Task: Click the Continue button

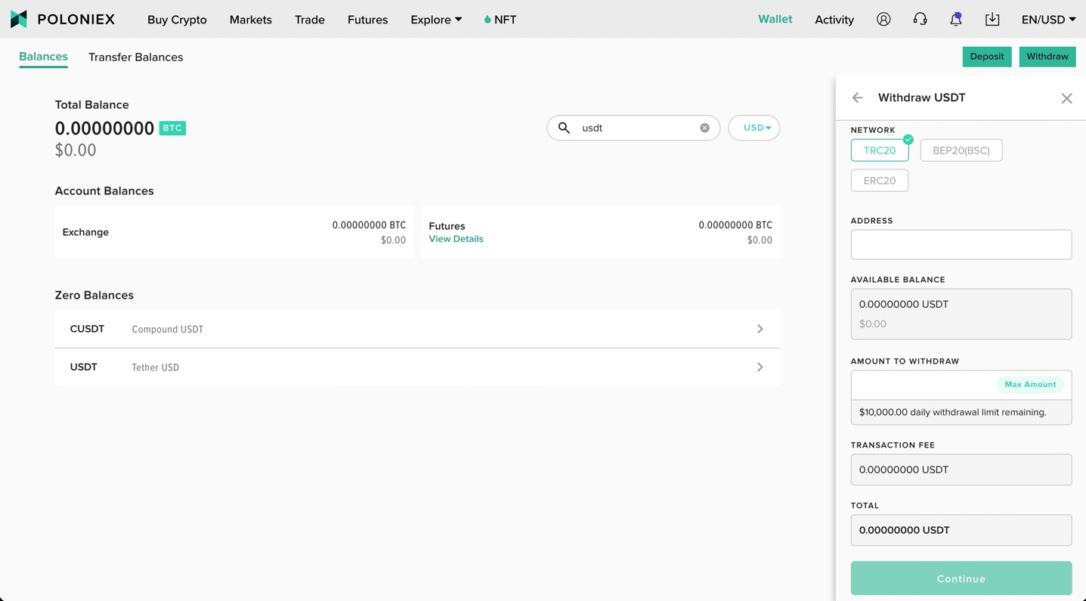Action: click(x=961, y=578)
